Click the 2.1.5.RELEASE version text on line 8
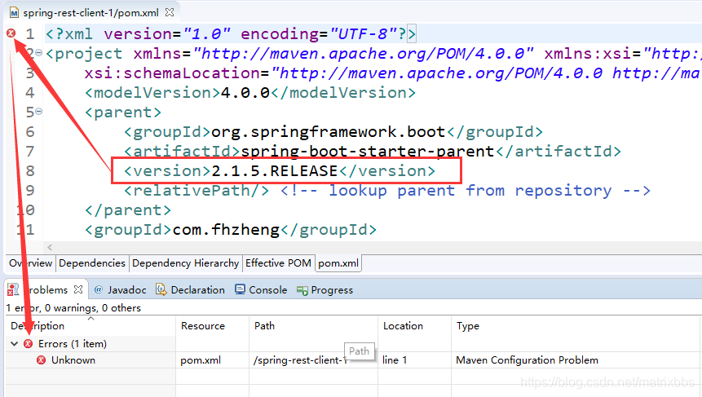Screen dimensions: 702x397 275,171
